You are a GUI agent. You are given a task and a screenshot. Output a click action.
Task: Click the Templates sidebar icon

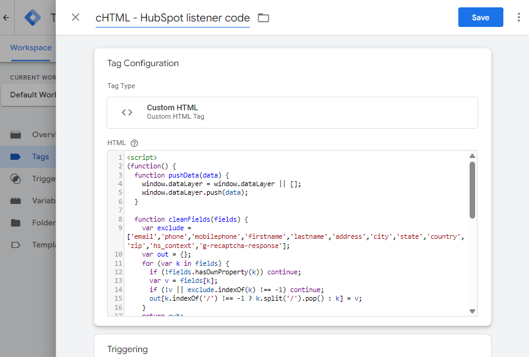[x=16, y=245]
